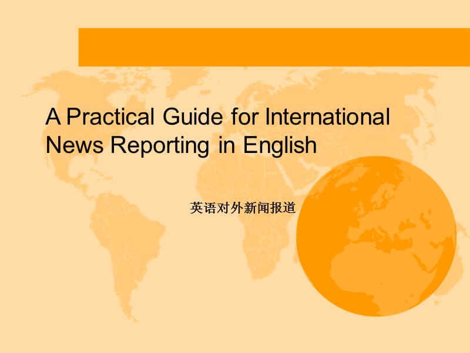470x353 pixels.
Task: Click the word "Practical" in the title
Action: (108, 117)
